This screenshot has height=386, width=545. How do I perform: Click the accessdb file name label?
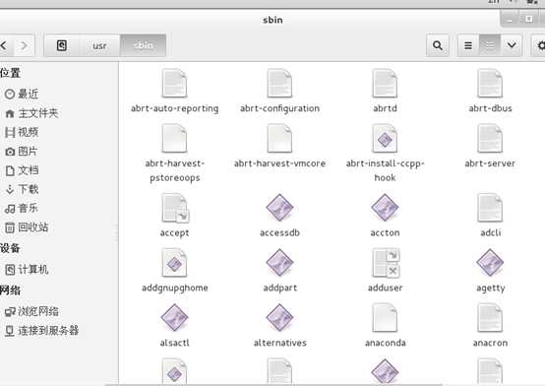(x=279, y=232)
